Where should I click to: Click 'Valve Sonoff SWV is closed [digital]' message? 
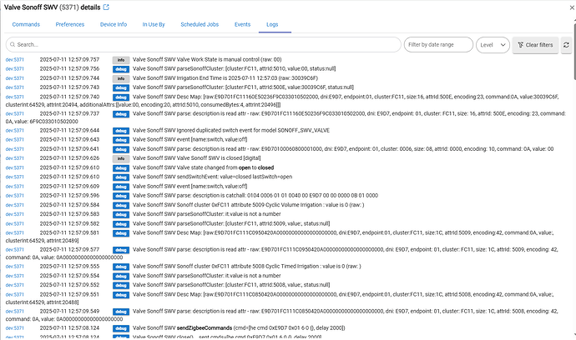click(x=196, y=158)
